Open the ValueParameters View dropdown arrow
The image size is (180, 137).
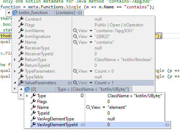[x=91, y=83]
